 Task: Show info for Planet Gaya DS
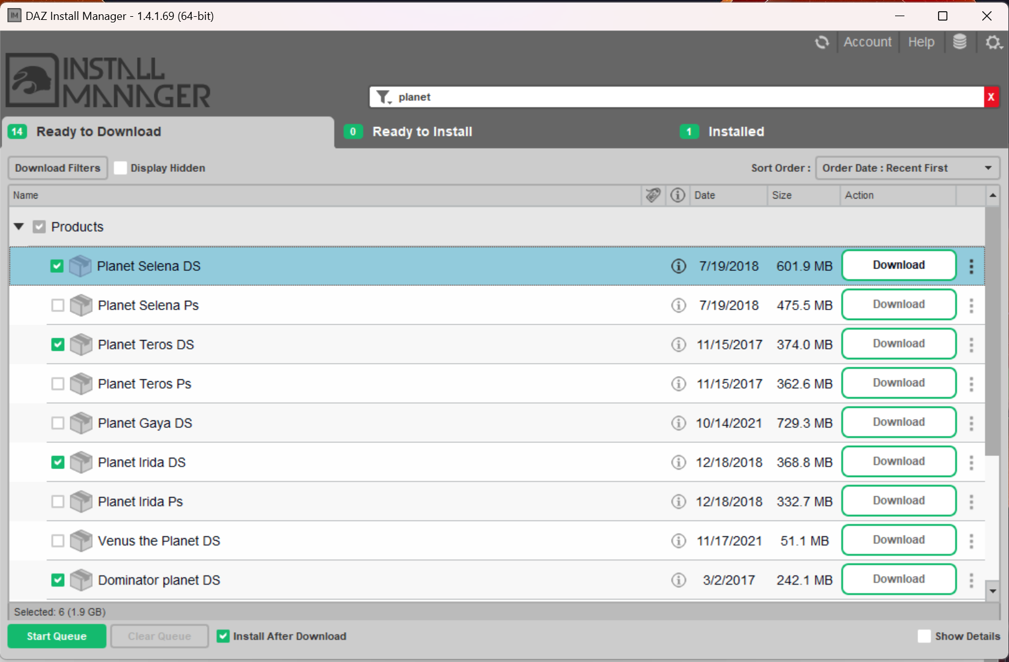pyautogui.click(x=678, y=423)
